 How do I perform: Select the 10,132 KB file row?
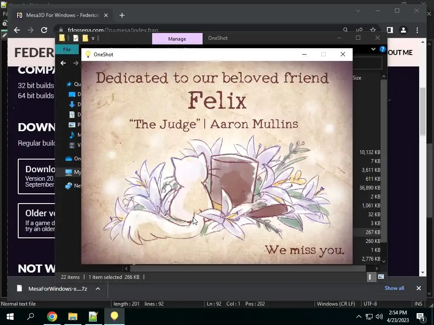(367, 152)
